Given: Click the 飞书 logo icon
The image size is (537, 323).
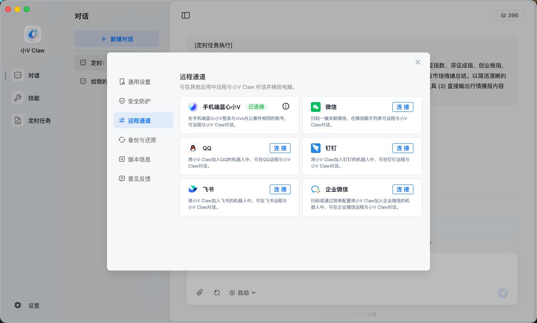Looking at the screenshot, I should pyautogui.click(x=193, y=189).
